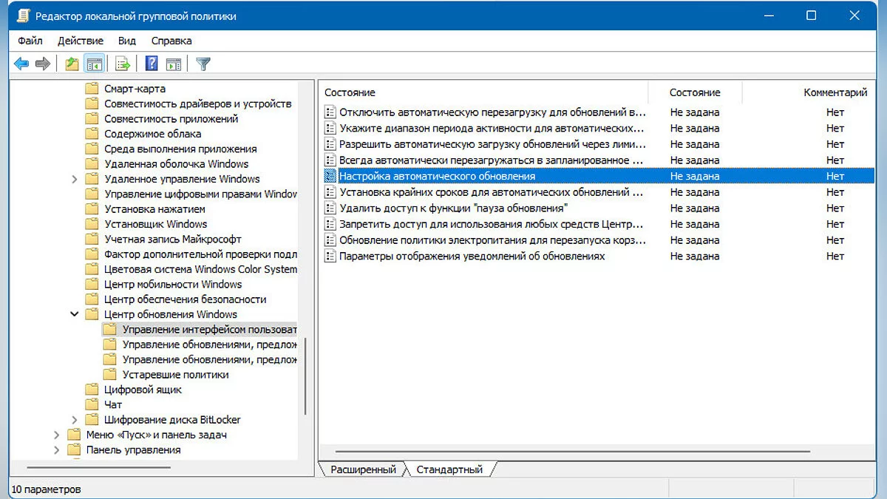Open Help via blue question mark icon
The image size is (887, 499).
coord(152,64)
